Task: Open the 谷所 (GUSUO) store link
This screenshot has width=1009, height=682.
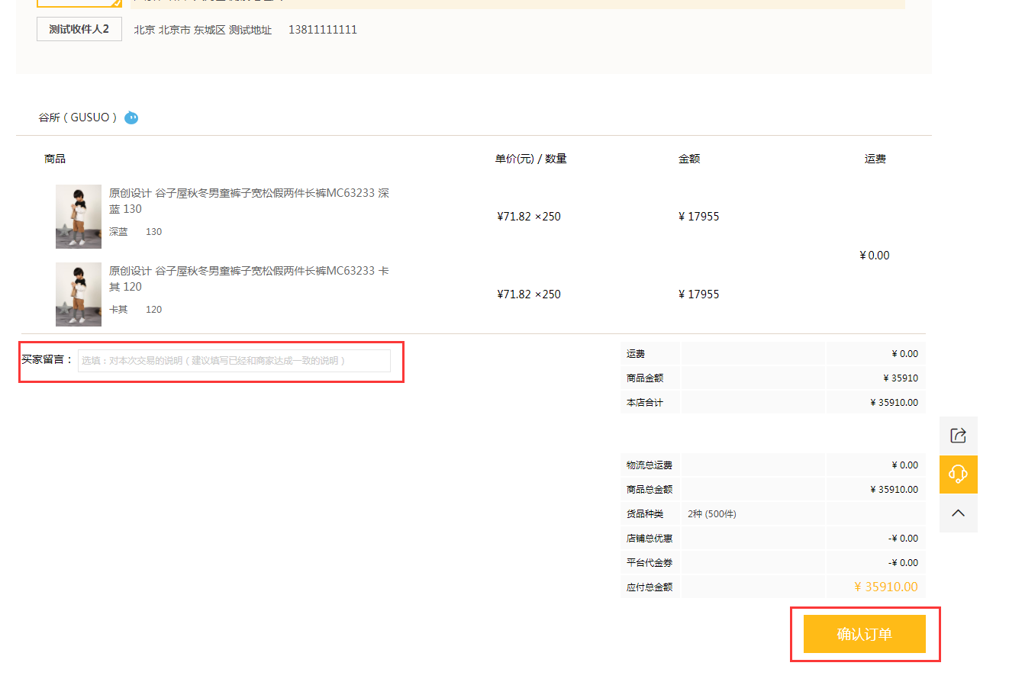Action: tap(78, 117)
